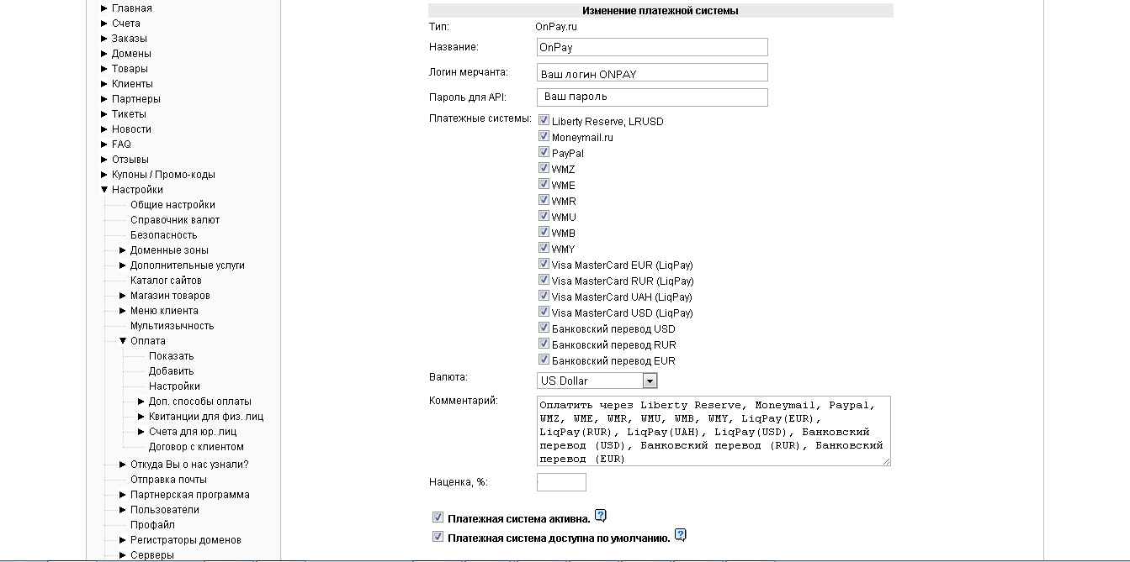
Task: Expand 'Квитанции для физ. лиц' item
Action: coord(141,417)
